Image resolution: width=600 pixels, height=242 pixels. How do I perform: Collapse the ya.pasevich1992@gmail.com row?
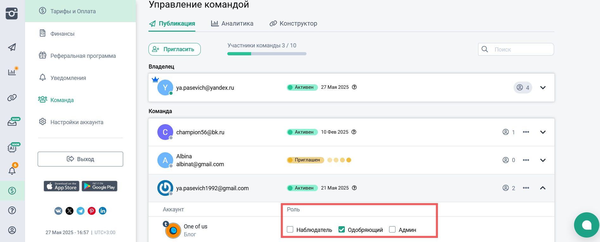click(543, 188)
